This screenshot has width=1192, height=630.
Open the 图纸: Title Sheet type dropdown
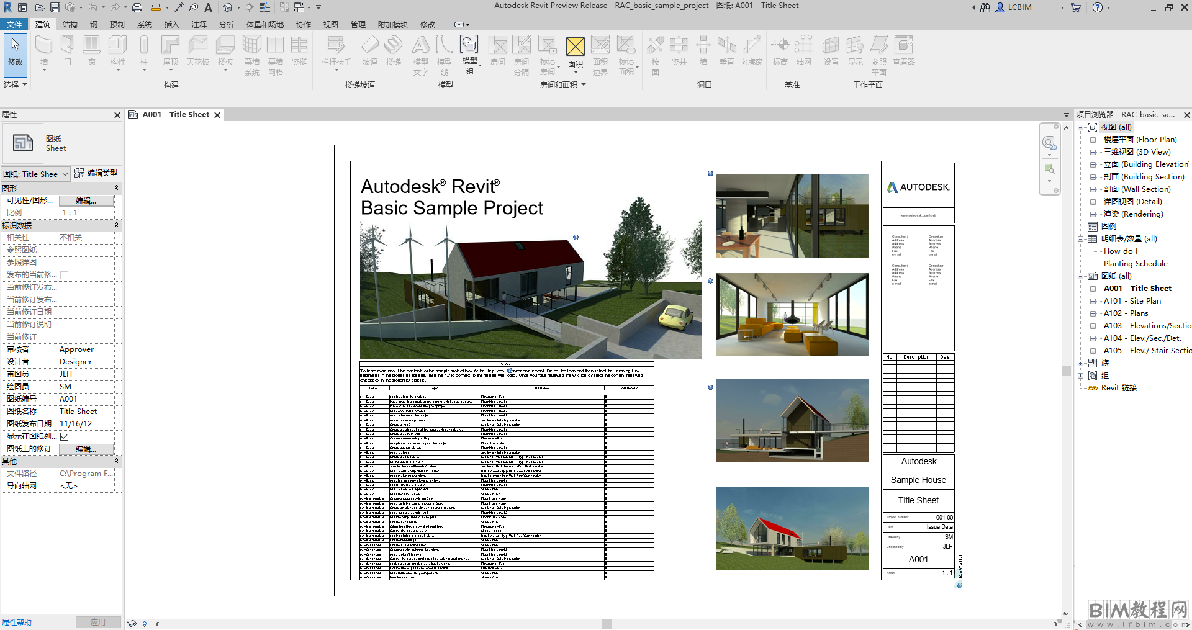(x=35, y=174)
